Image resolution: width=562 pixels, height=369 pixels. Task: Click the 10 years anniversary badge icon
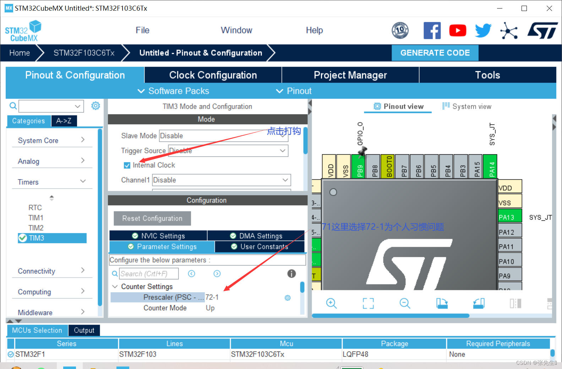[x=400, y=31]
